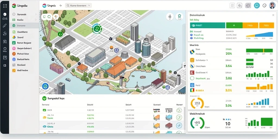
Task: Click the first orange segment swatch
Action: 250,25
